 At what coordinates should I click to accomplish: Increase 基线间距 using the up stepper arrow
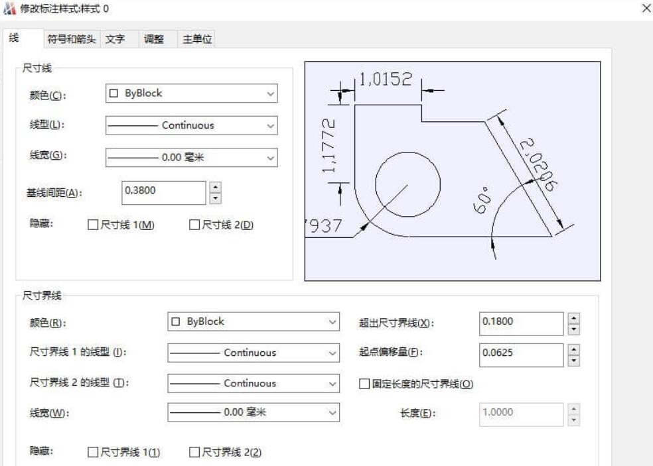pyautogui.click(x=215, y=188)
